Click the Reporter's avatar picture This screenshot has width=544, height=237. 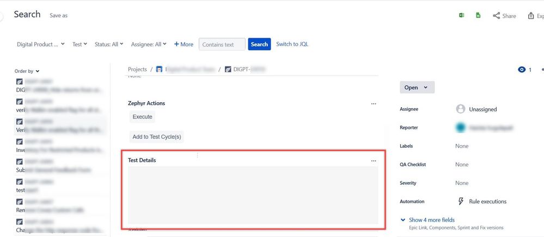coord(460,128)
